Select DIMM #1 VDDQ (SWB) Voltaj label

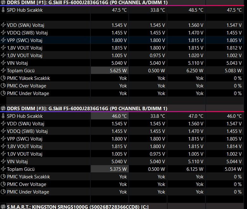click(27, 33)
